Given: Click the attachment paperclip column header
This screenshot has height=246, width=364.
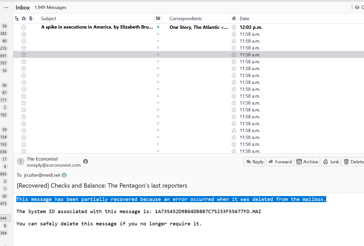Looking at the screenshot, I should click(x=31, y=18).
